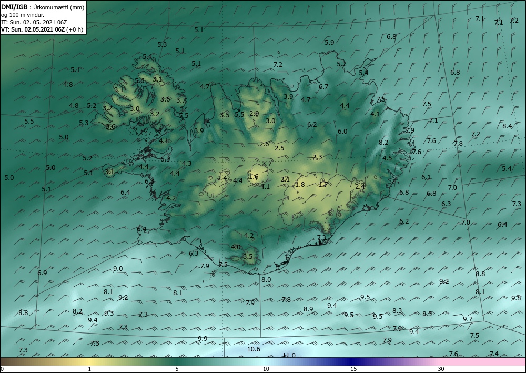Click the legend tick label '30'
The height and width of the screenshot is (373, 526).
click(441, 369)
